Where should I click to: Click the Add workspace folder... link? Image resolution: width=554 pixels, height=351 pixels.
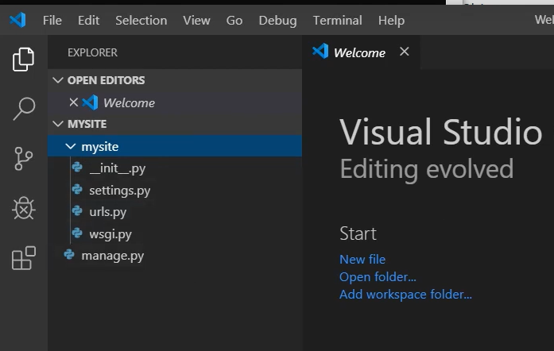point(405,294)
